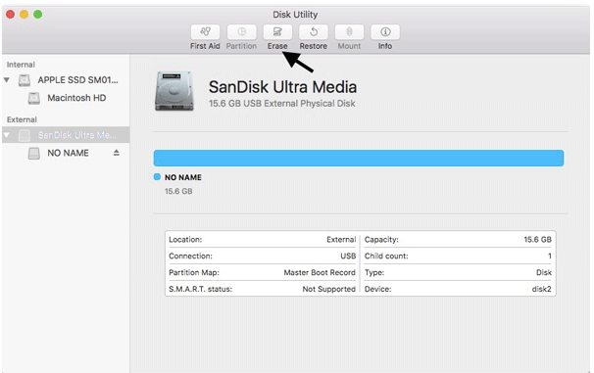Select Macintosh HD in the sidebar

pos(76,98)
